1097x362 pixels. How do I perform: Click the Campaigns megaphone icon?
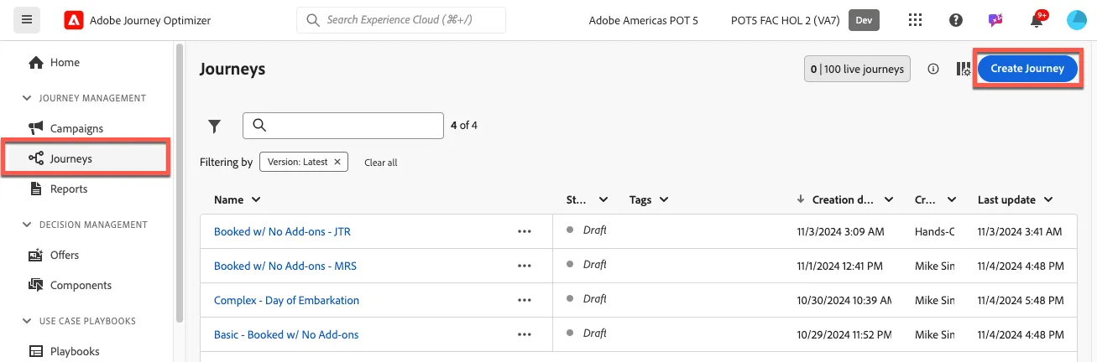point(36,128)
